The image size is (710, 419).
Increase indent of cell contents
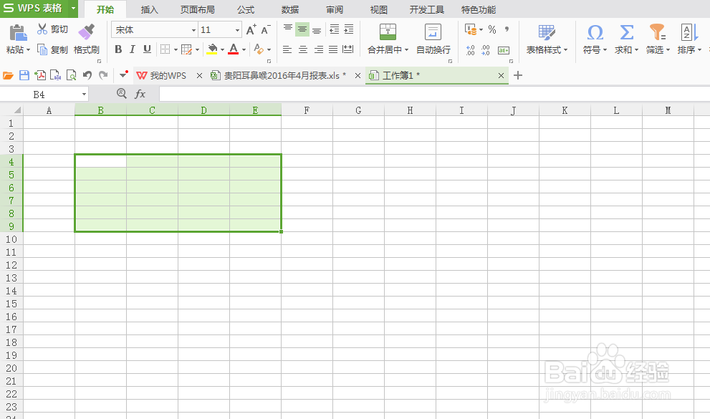(x=349, y=29)
